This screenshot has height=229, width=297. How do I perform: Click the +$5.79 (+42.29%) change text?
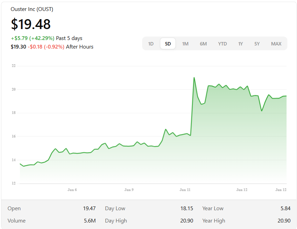tap(33, 38)
